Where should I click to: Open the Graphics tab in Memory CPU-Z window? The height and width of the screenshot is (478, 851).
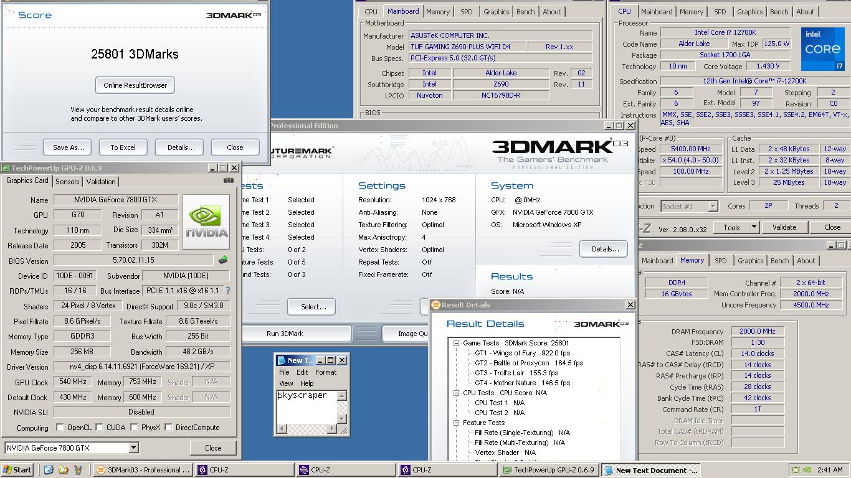pos(751,261)
